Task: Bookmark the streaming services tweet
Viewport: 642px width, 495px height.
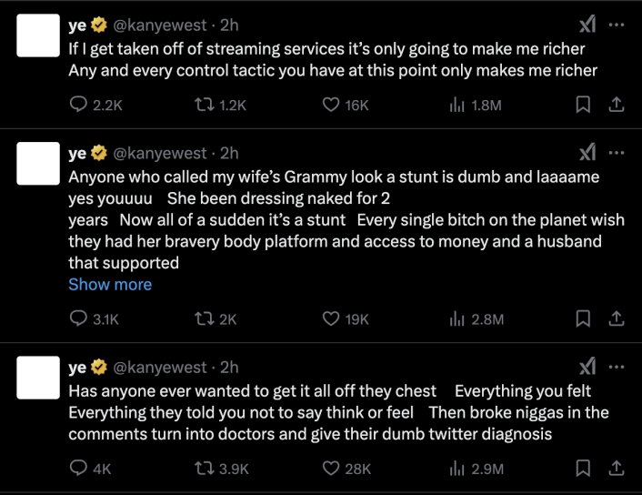Action: (x=584, y=106)
